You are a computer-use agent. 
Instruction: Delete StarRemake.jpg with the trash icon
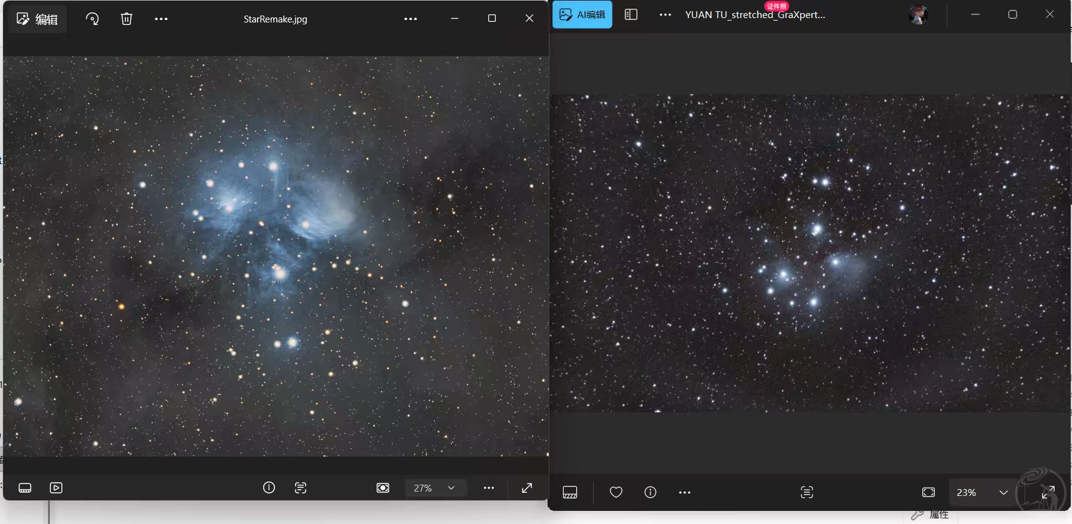(127, 19)
